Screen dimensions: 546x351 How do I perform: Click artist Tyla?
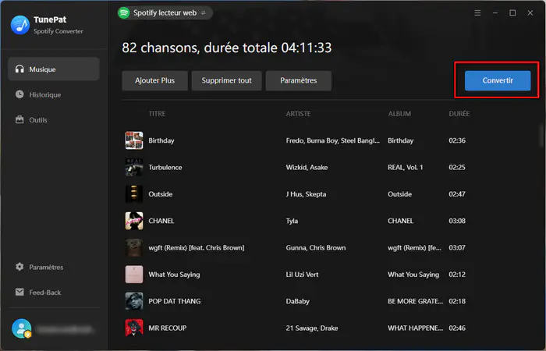292,221
